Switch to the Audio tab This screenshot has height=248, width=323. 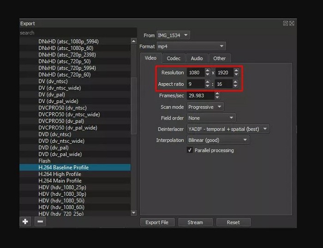(197, 58)
